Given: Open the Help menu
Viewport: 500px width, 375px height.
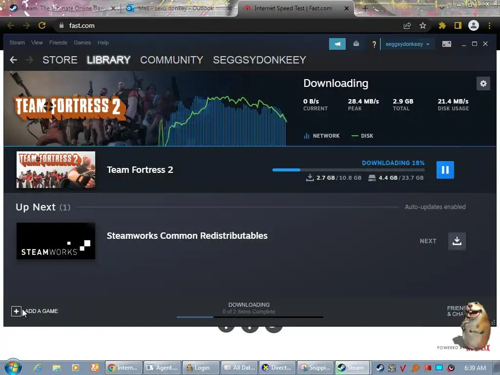Looking at the screenshot, I should click(x=103, y=42).
